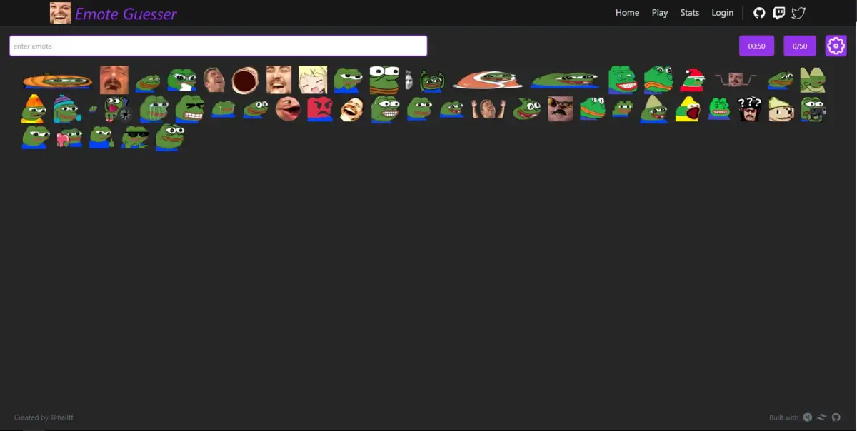Click the Login link
Viewport: 857px width, 431px height.
(722, 12)
